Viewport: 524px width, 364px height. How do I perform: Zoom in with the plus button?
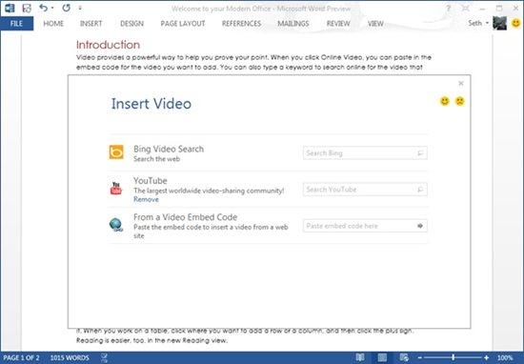[x=486, y=358]
